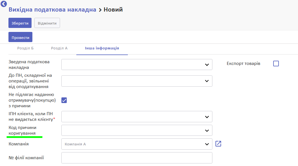The image size is (298, 166).
Task: Click the Компанія А field text
Action: click(x=75, y=144)
